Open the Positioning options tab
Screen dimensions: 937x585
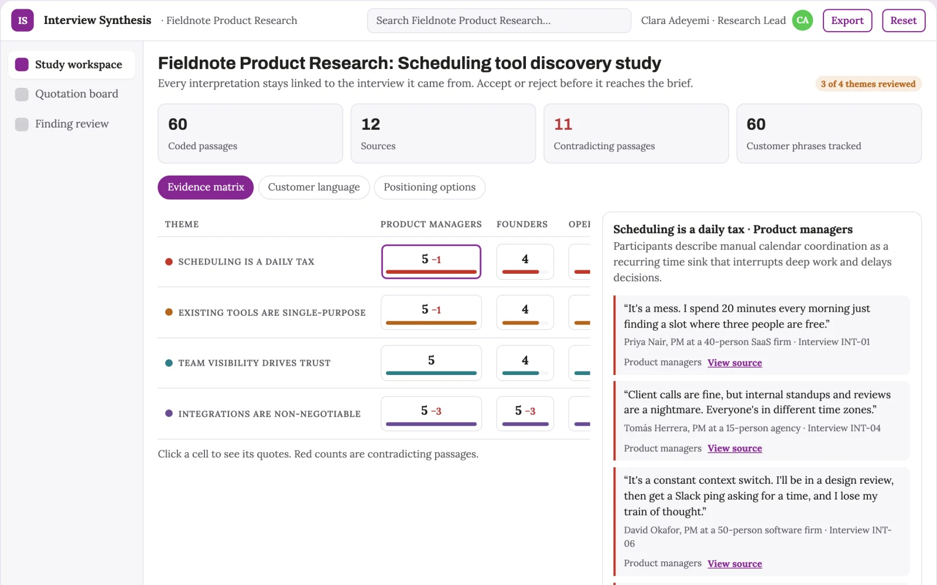click(x=430, y=187)
